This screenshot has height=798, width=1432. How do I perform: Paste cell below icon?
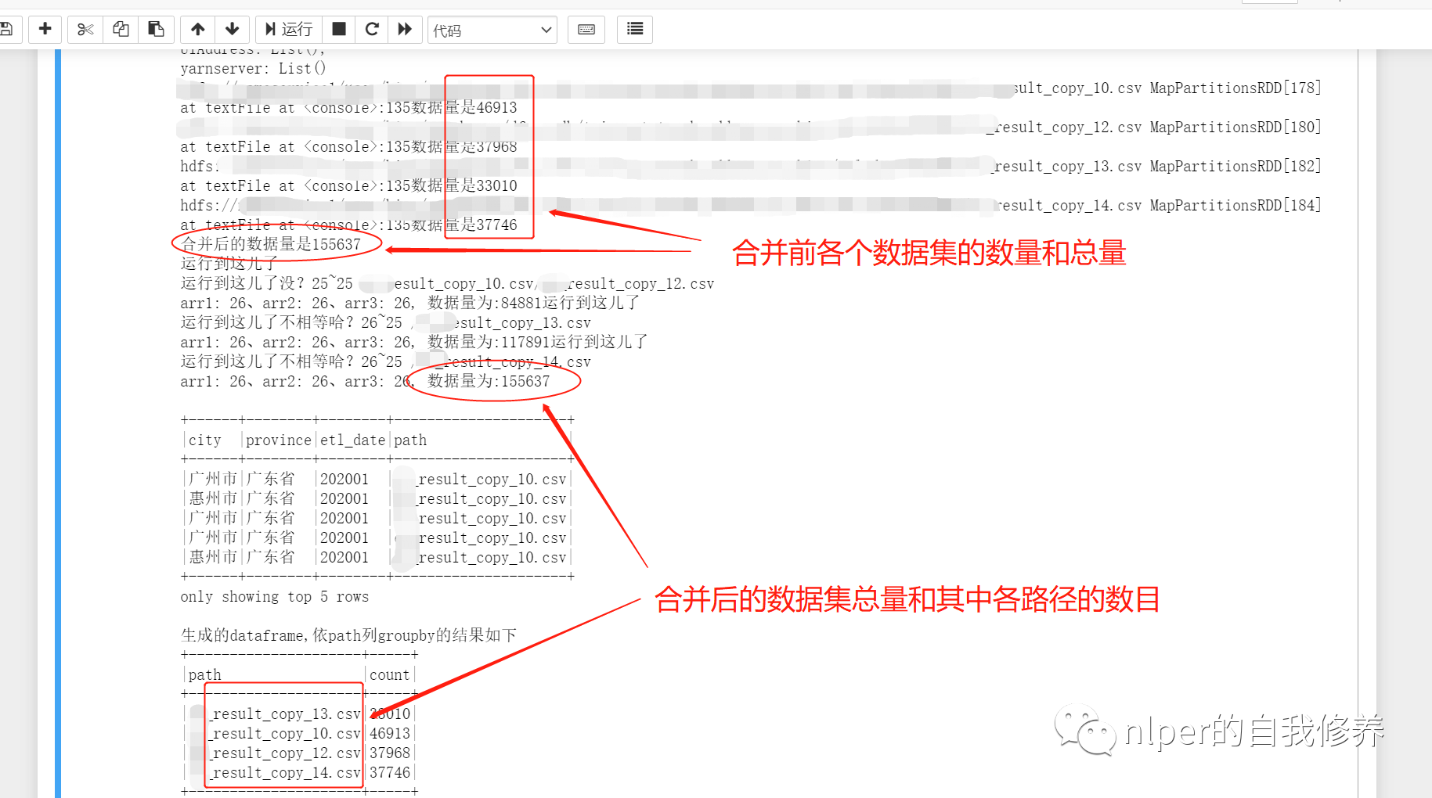pyautogui.click(x=156, y=30)
